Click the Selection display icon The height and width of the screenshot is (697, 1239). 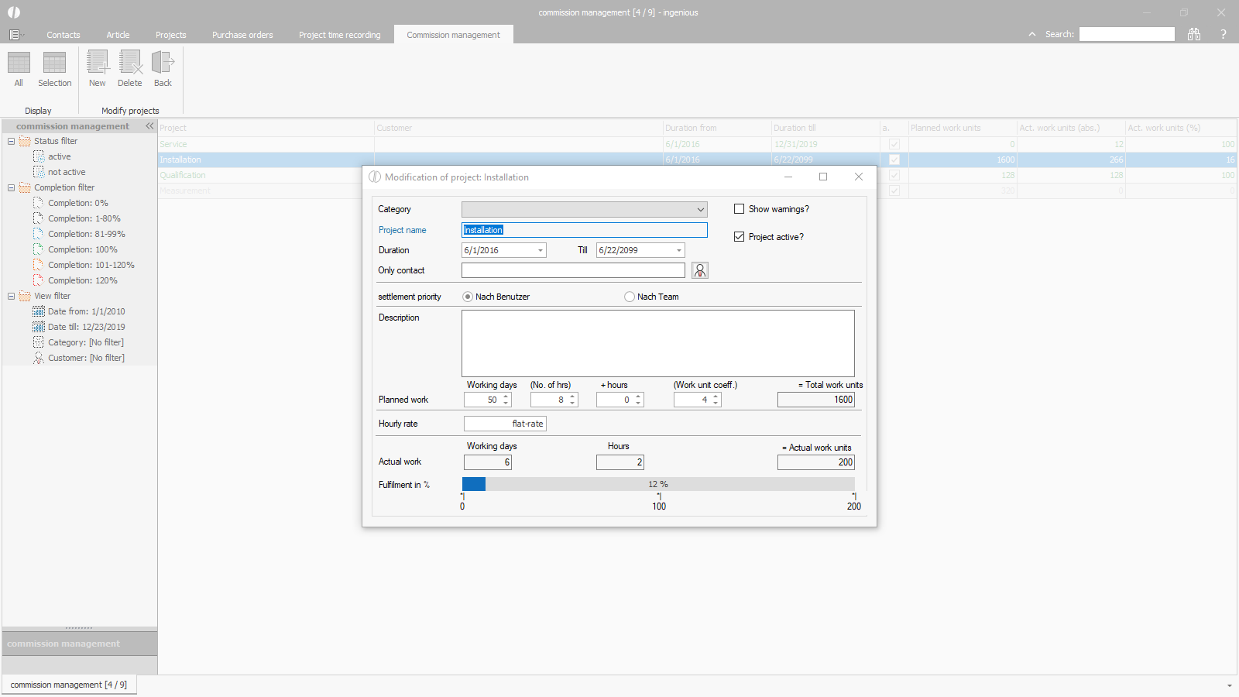tap(54, 64)
